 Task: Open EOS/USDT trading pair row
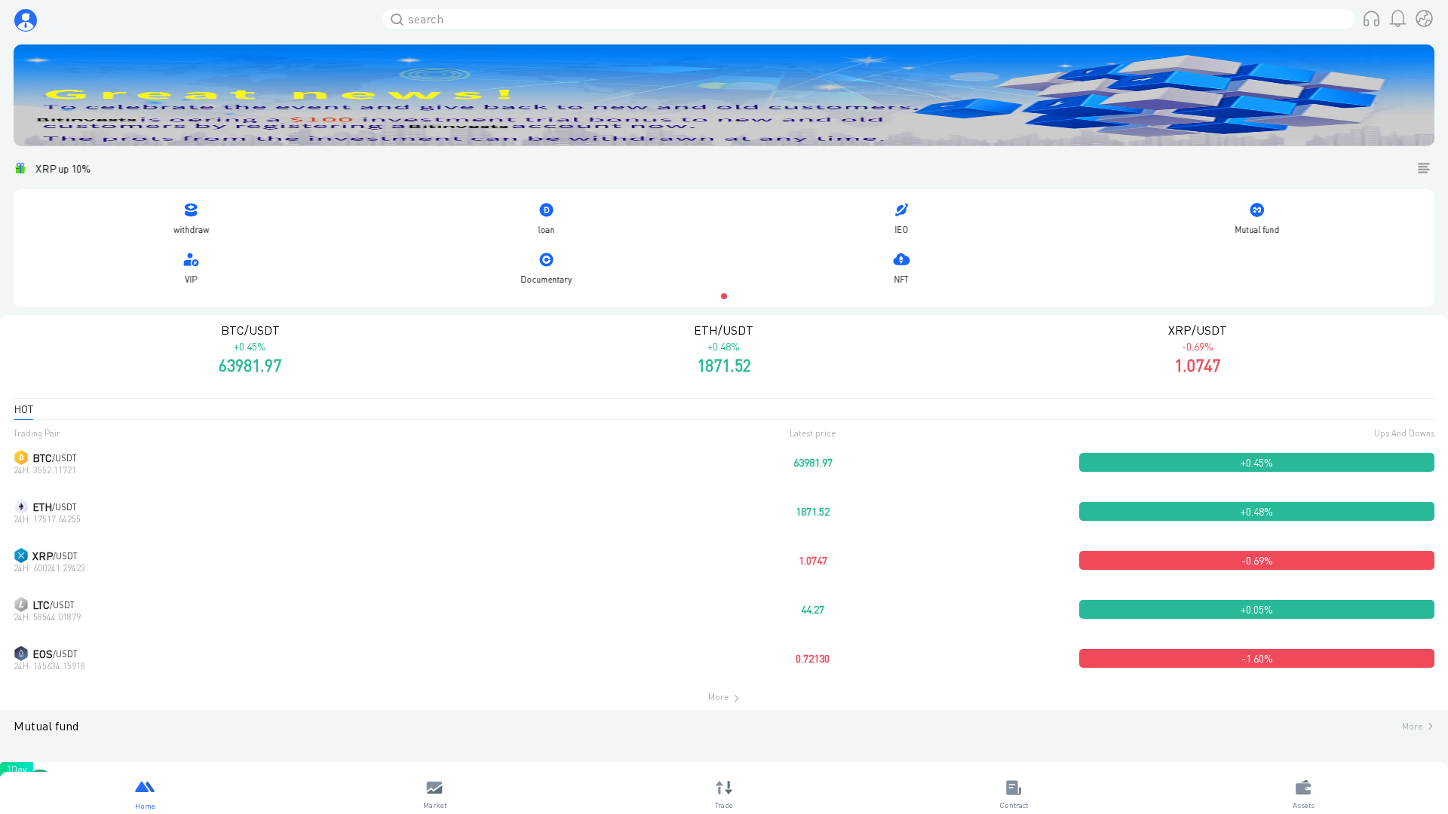point(724,659)
